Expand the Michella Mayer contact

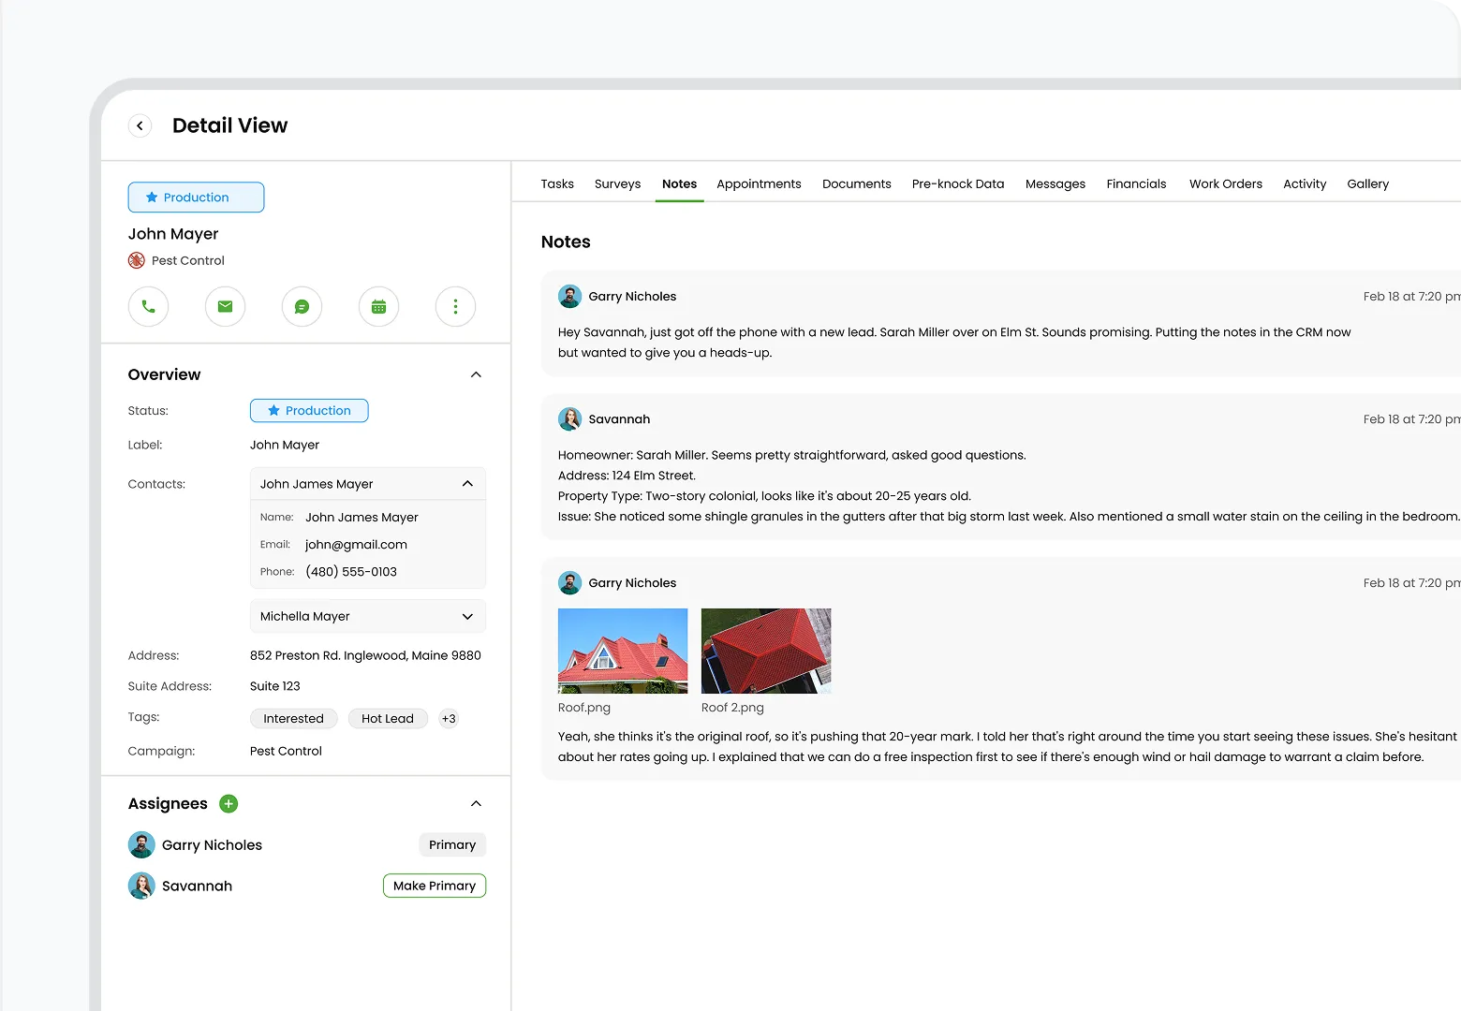pos(467,616)
